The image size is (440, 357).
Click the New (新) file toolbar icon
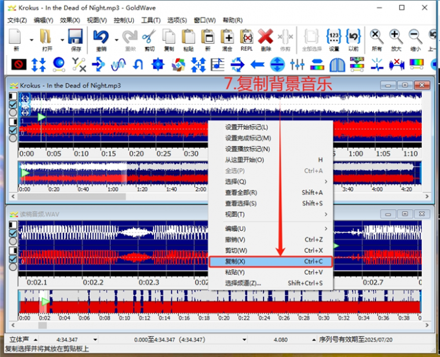coord(16,37)
